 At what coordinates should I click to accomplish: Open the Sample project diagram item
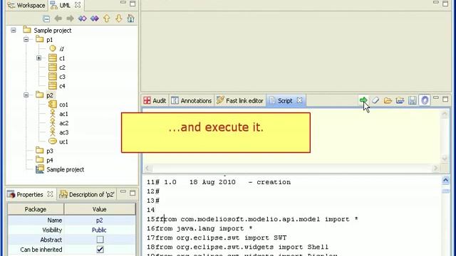[65, 169]
